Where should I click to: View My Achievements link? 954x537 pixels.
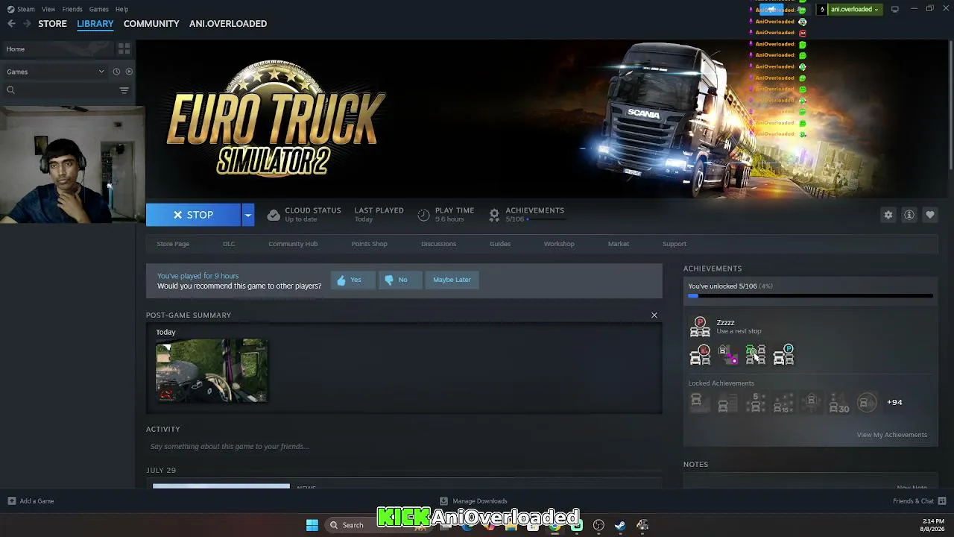click(x=891, y=435)
